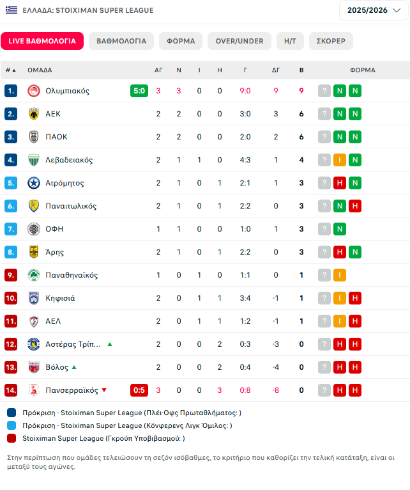This screenshot has height=490, width=410.
Task: Click the Atromitos star emblem
Action: 34,183
